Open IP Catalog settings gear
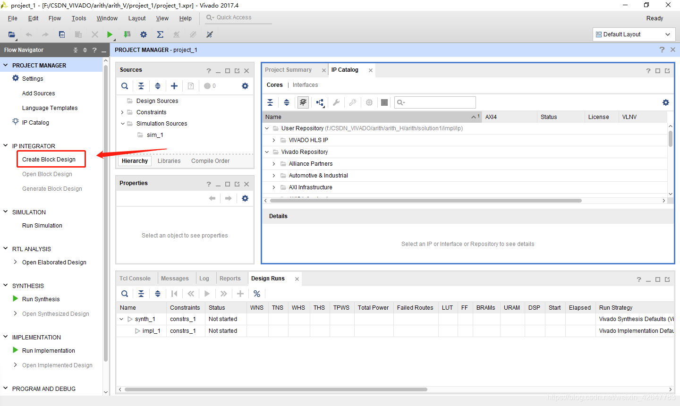 666,102
